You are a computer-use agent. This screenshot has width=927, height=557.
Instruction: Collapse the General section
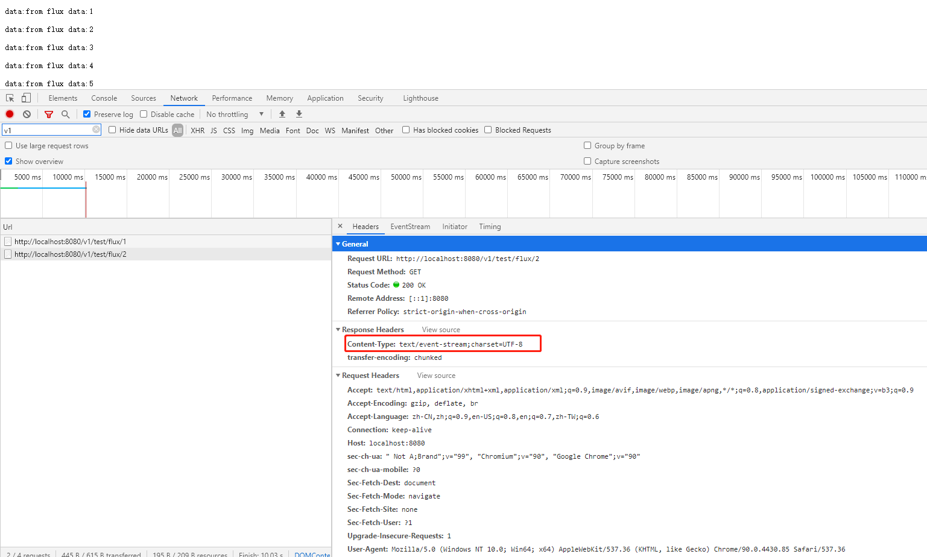[x=338, y=244]
